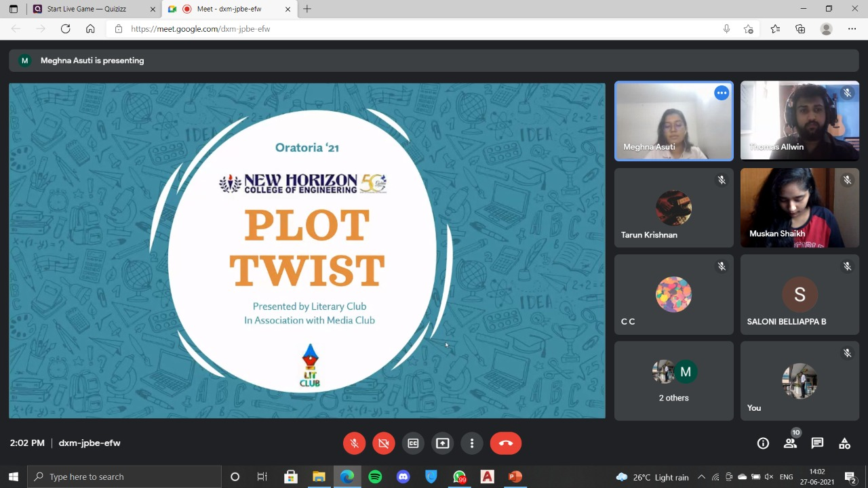Open the Edge Settings and more menu
The width and height of the screenshot is (868, 488).
(x=852, y=29)
